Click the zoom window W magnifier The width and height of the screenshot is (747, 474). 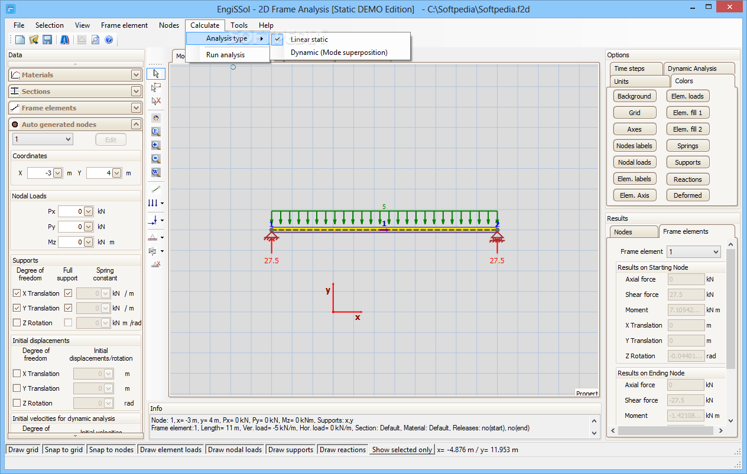tap(156, 172)
